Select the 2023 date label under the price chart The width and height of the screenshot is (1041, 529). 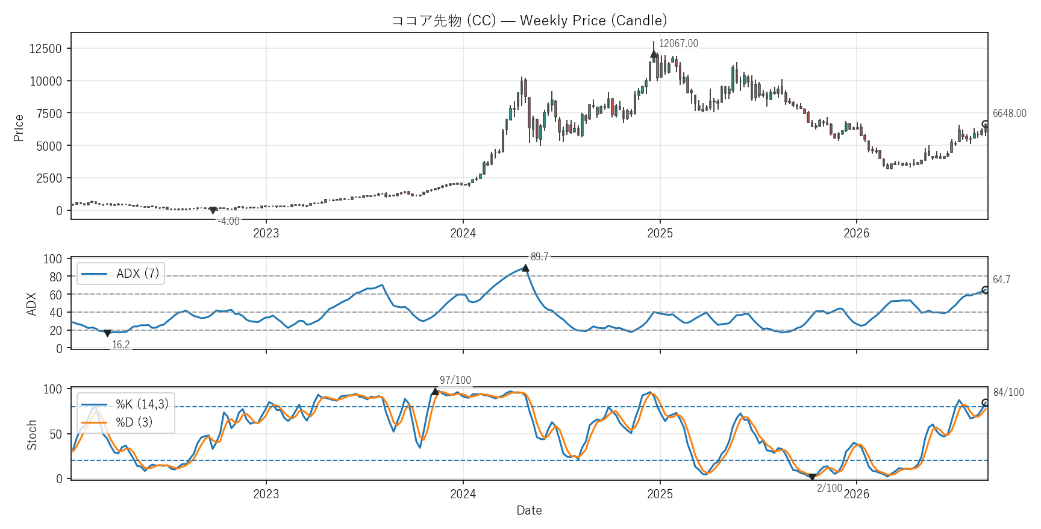pyautogui.click(x=266, y=233)
